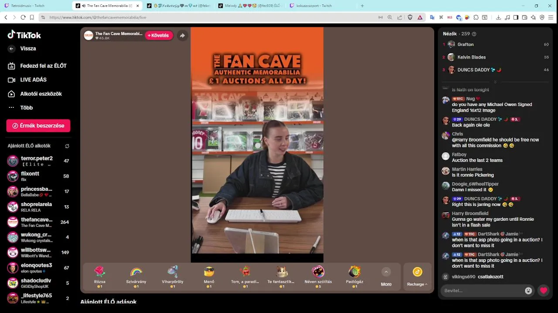This screenshot has height=313, width=558.
Task: Open a new browser tab
Action: click(362, 6)
